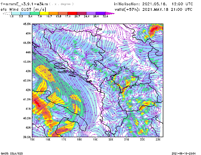Image resolution: width=201 pixels, height=155 pixels.
Task: Click the 45N latitude label
Action: 28,33
